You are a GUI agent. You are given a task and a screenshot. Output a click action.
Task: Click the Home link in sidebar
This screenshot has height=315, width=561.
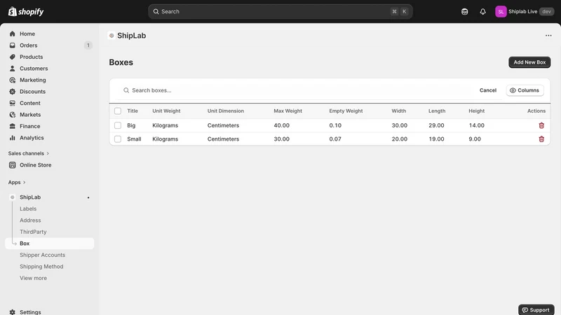pyautogui.click(x=27, y=34)
